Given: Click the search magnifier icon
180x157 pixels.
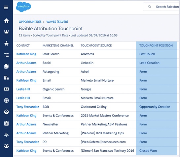Looking at the screenshot, I should coord(150,7).
